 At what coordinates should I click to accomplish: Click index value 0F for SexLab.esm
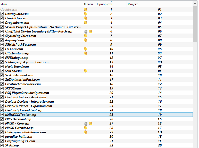[x=160, y=71]
